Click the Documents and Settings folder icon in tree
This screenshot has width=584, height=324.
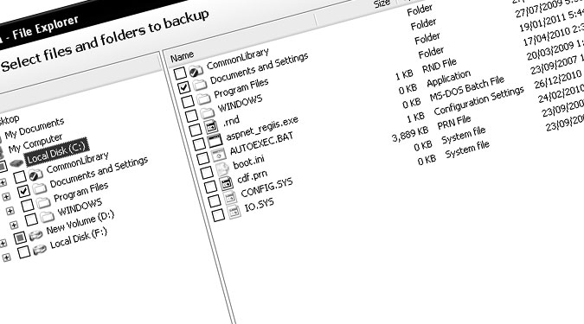point(40,188)
